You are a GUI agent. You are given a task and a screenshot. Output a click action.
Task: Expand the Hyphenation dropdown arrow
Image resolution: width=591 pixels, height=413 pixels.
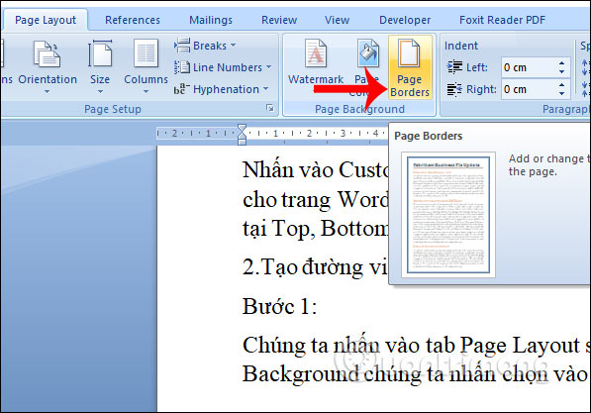[265, 89]
